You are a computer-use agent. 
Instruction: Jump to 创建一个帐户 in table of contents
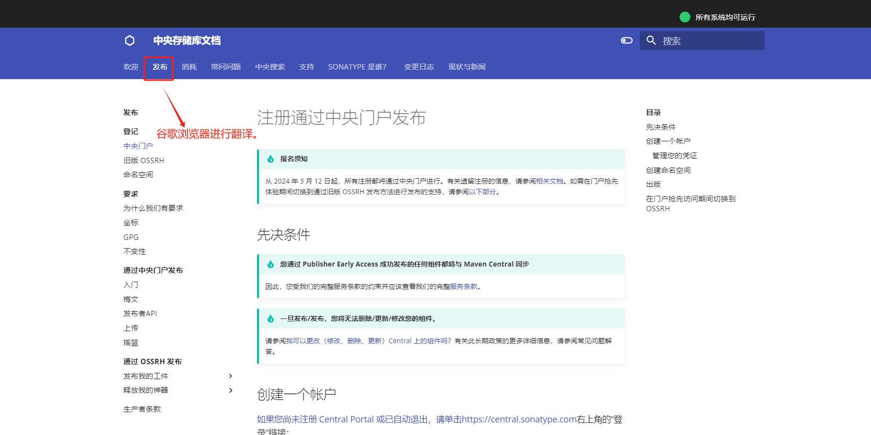[668, 141]
